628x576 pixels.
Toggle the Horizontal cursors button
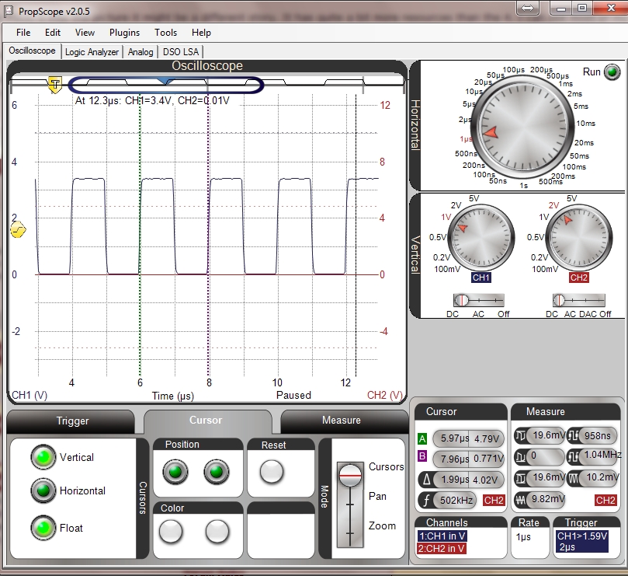(x=42, y=490)
